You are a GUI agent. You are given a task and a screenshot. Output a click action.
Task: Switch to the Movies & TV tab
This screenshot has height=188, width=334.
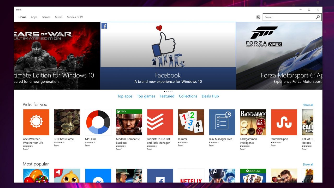[x=75, y=17]
